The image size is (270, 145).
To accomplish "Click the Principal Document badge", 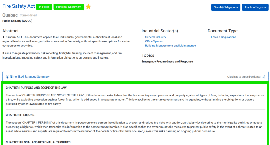I will pos(69,7).
